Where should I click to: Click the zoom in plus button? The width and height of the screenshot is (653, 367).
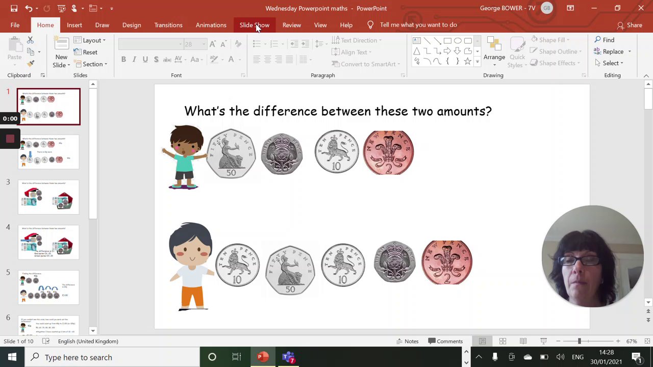pos(618,341)
